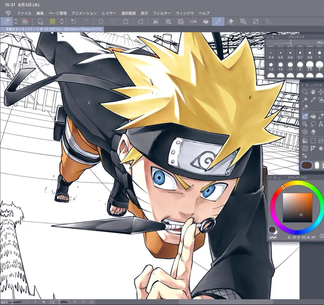
Task: Open the ファイル menu
Action: 24,13
